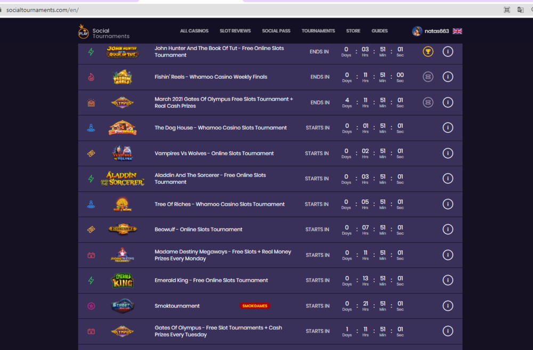
Task: Show info for Gates Of Olympus Every Tuesday tournament
Action: 448,331
